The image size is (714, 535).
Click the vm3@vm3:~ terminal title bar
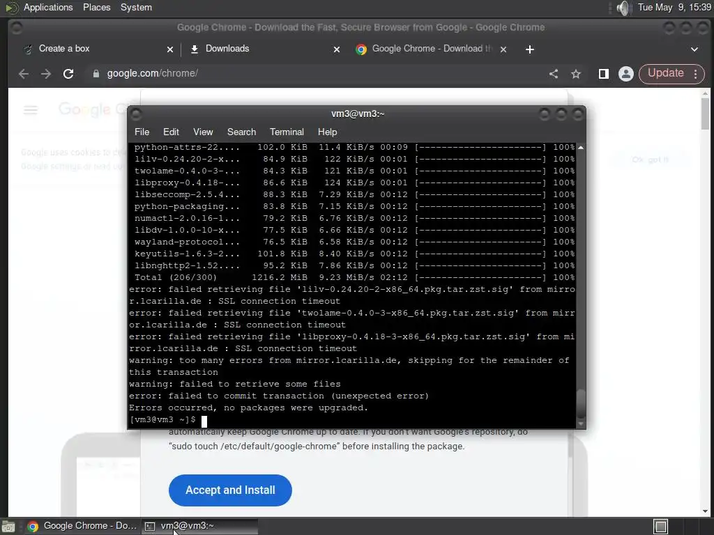[358, 114]
